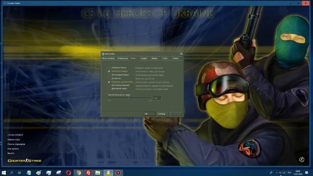Image resolution: width=313 pixels, height=176 pixels.
Task: Open FileZilla from the taskbar
Action: pyautogui.click(x=88, y=173)
